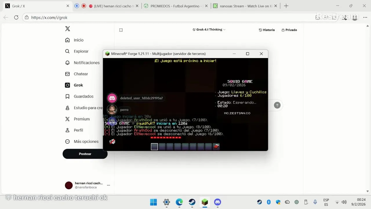Click the Grok slash icon

[68, 85]
